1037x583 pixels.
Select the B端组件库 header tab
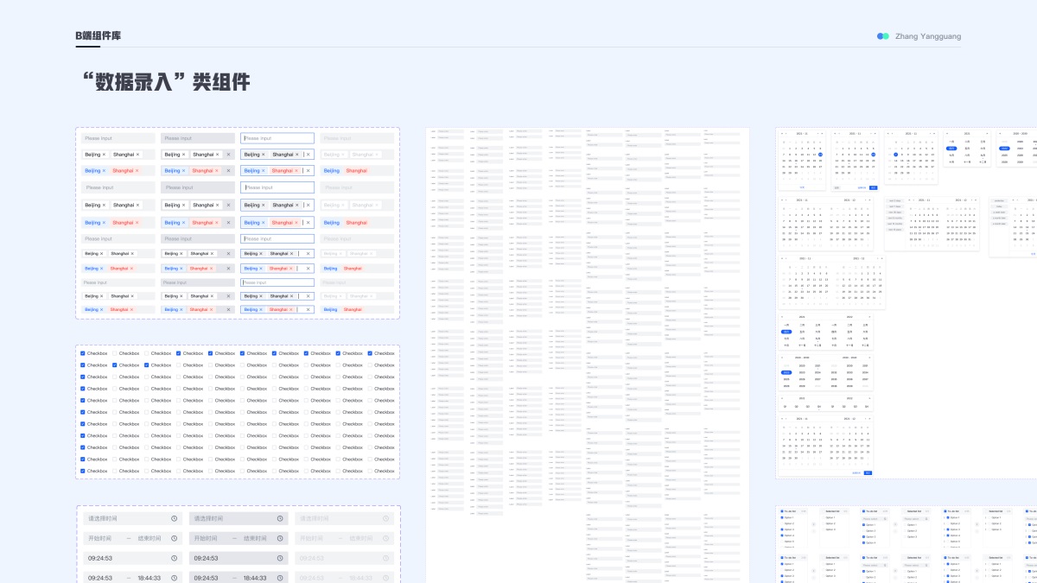point(98,36)
